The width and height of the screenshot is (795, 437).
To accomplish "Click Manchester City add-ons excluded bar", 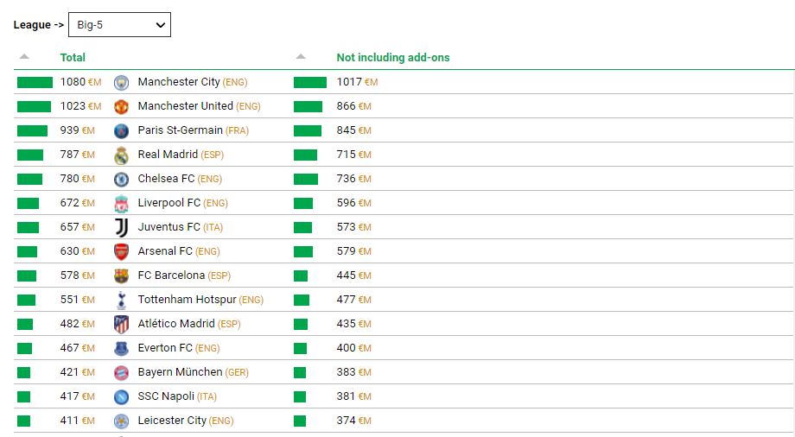I will (x=310, y=83).
